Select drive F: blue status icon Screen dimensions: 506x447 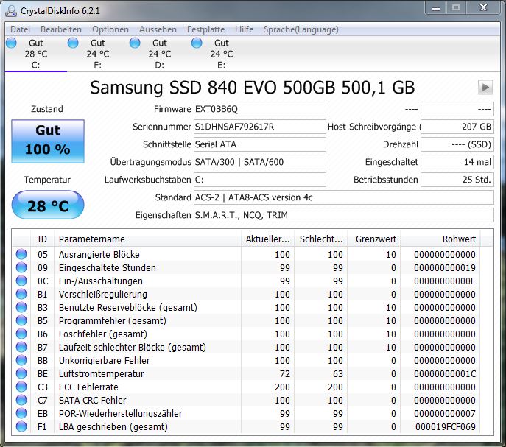(x=73, y=43)
